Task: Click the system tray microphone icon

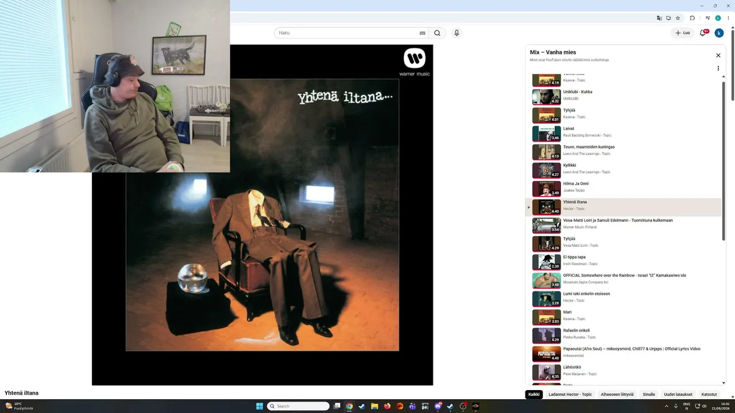Action: pos(676,406)
